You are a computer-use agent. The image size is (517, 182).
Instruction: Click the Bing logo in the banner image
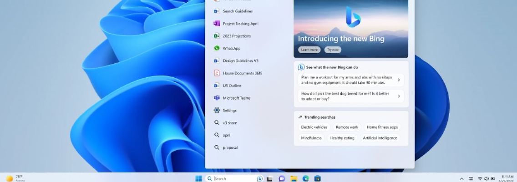coord(353,16)
